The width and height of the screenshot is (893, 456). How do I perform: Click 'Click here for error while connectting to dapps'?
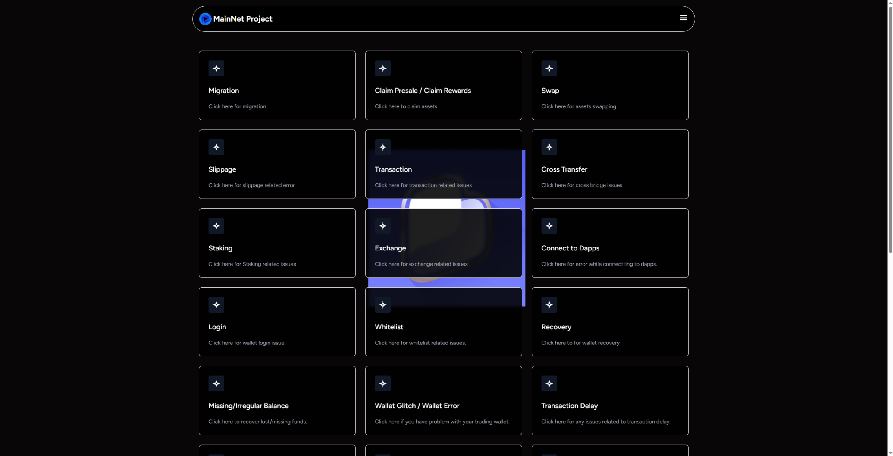click(x=599, y=264)
